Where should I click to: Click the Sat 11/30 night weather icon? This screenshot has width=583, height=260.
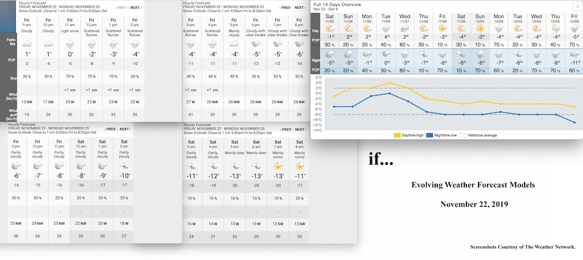[461, 54]
